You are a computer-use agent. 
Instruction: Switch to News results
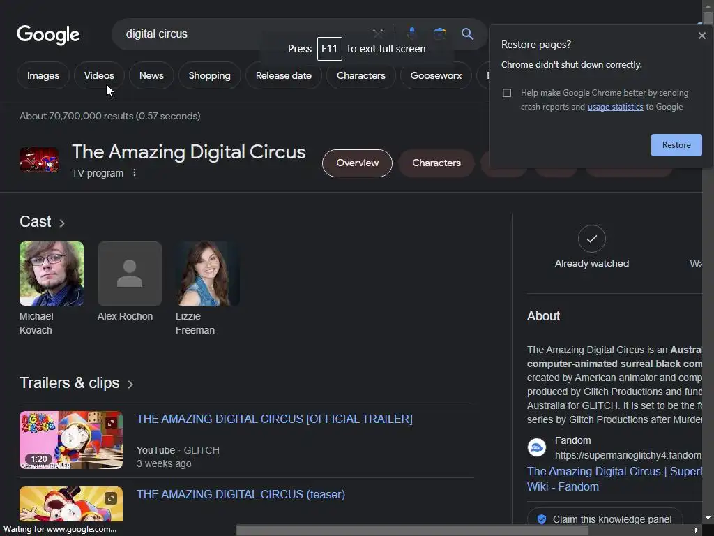click(x=151, y=75)
